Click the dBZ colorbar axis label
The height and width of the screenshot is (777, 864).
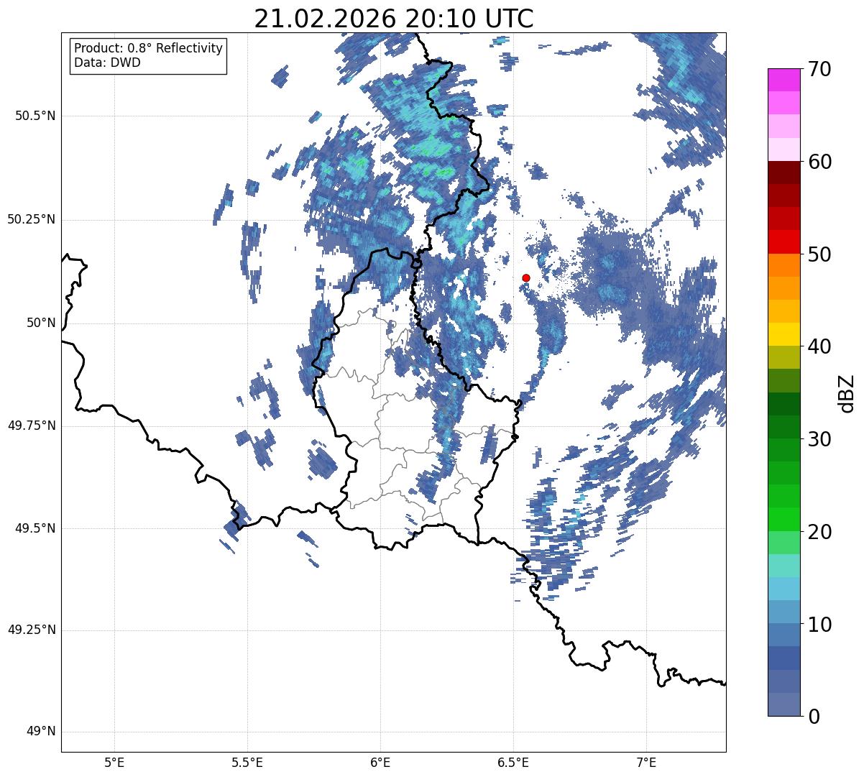(x=847, y=392)
